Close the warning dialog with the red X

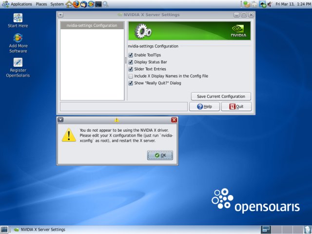[x=174, y=120]
